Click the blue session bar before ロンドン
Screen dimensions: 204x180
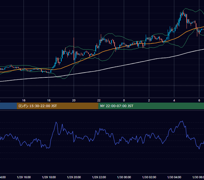tap(8, 106)
